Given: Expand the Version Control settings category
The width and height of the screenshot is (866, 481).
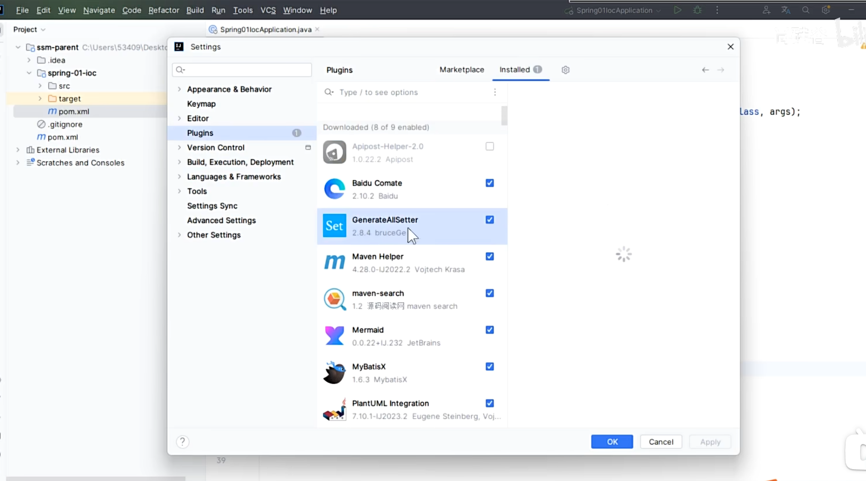Looking at the screenshot, I should [x=179, y=147].
